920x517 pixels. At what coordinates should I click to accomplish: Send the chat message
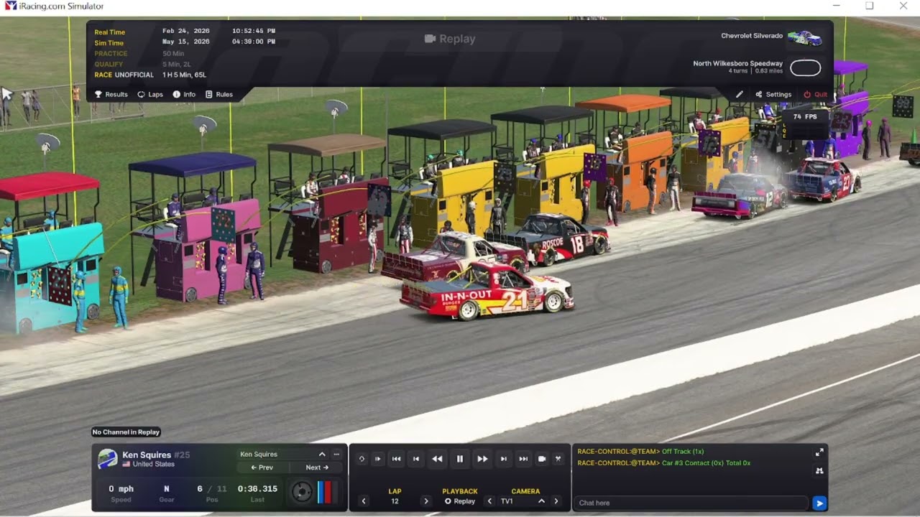tap(819, 503)
